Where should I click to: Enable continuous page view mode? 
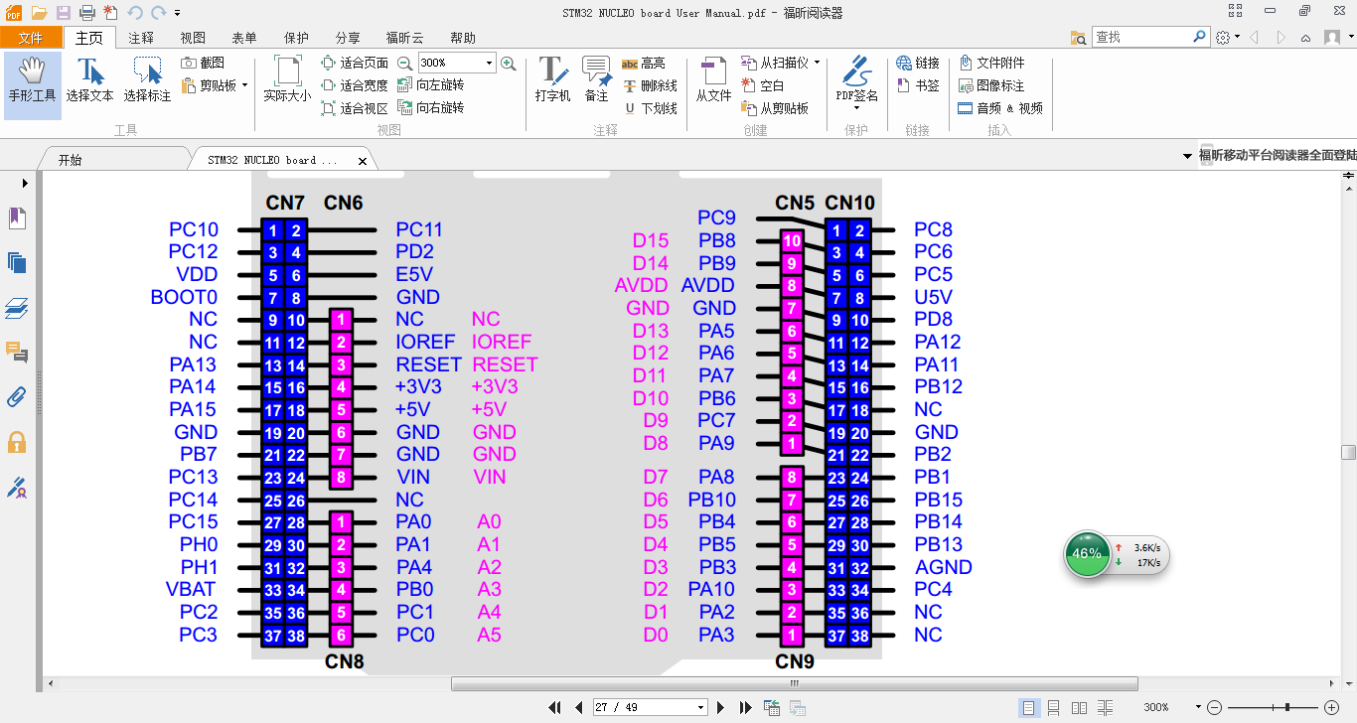[x=1053, y=707]
